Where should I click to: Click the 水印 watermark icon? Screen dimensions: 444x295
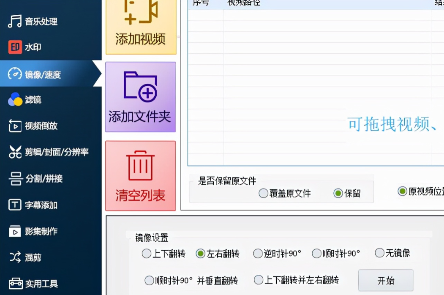click(x=15, y=47)
